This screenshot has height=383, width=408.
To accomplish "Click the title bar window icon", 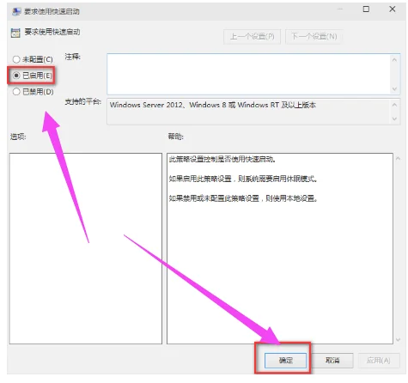I will click(16, 11).
